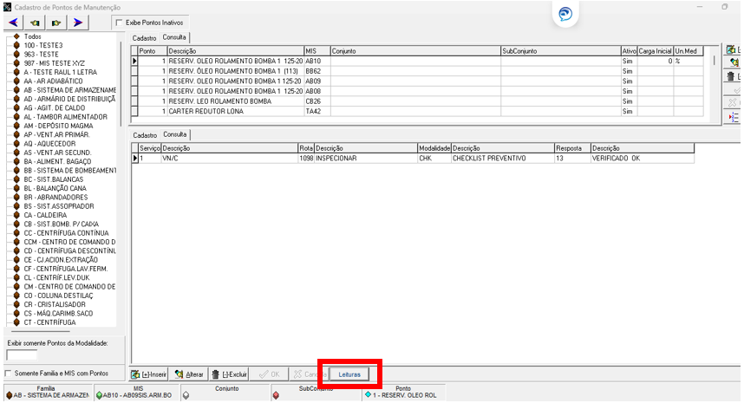Click node icon beside BC - SIST.BALANCAS
Screen dimensions: 744x403
pos(16,179)
